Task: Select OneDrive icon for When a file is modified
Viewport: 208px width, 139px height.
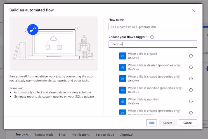Action: tap(122, 101)
